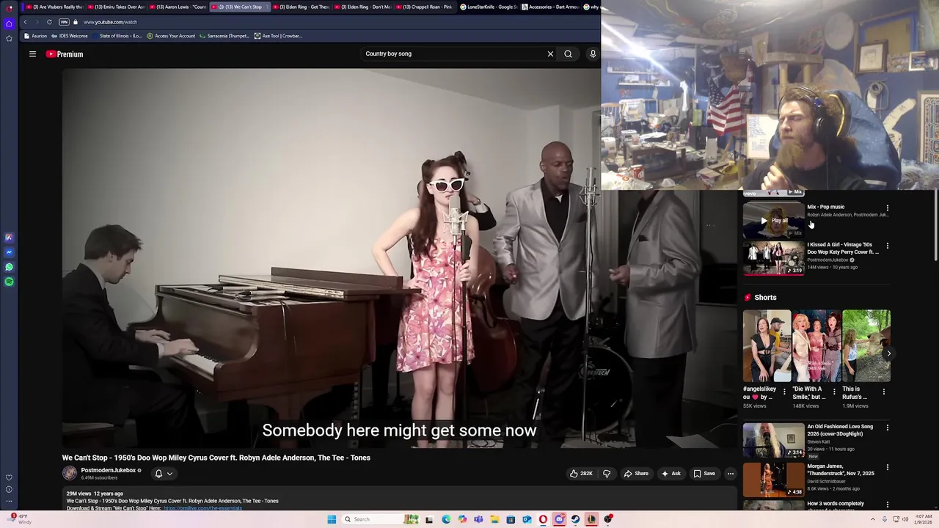Share this video
Image resolution: width=939 pixels, height=528 pixels.
[x=636, y=474]
